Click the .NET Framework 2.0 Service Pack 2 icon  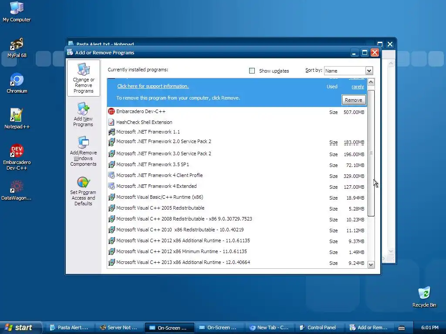click(111, 141)
